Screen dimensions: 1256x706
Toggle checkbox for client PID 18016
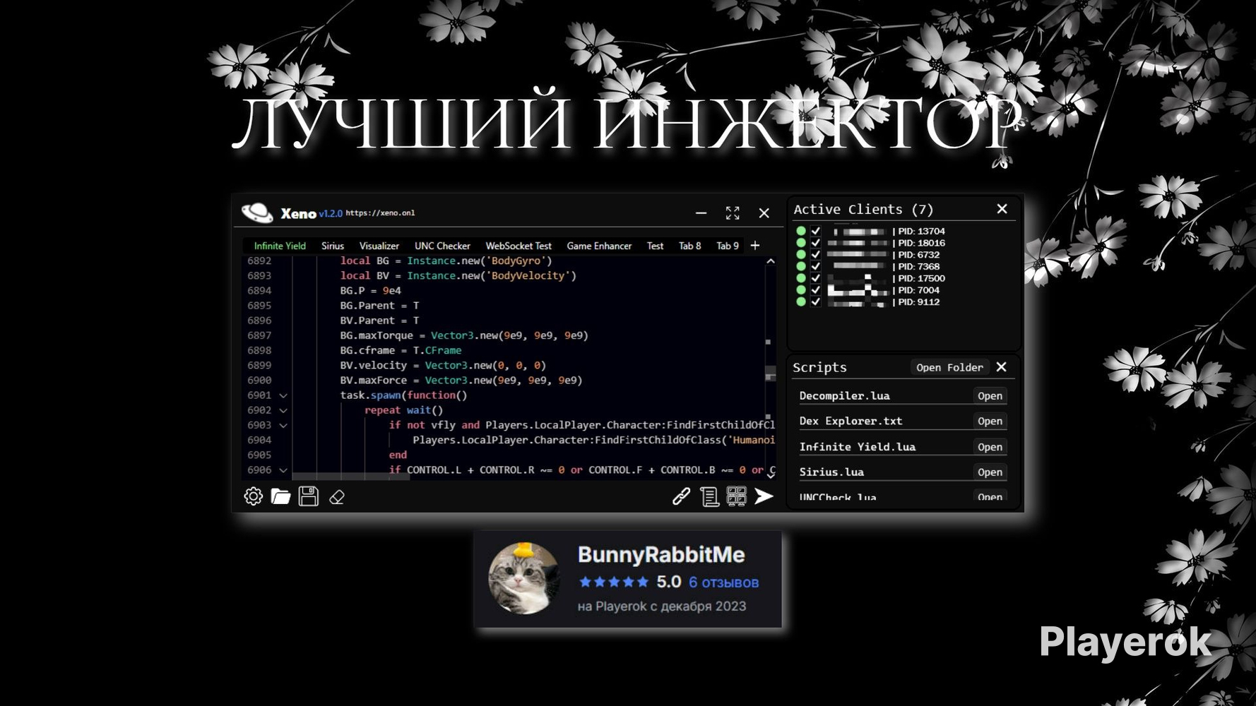click(816, 243)
